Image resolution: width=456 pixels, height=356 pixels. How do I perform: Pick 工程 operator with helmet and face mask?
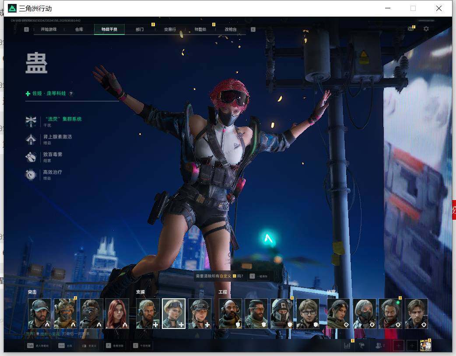click(x=282, y=314)
